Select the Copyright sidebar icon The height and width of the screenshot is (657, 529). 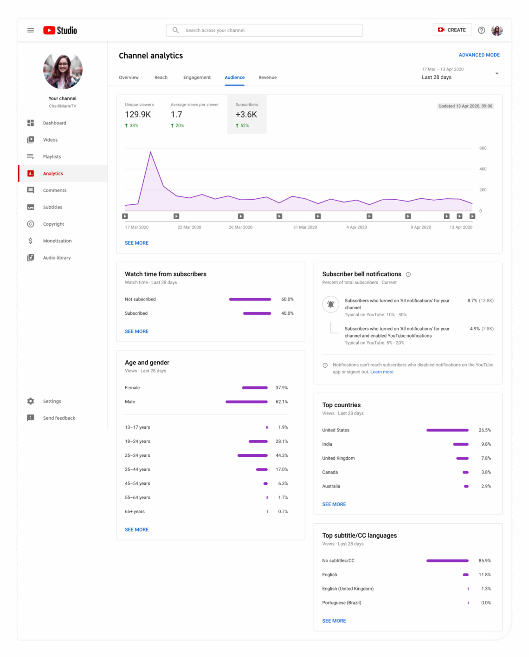coord(30,224)
